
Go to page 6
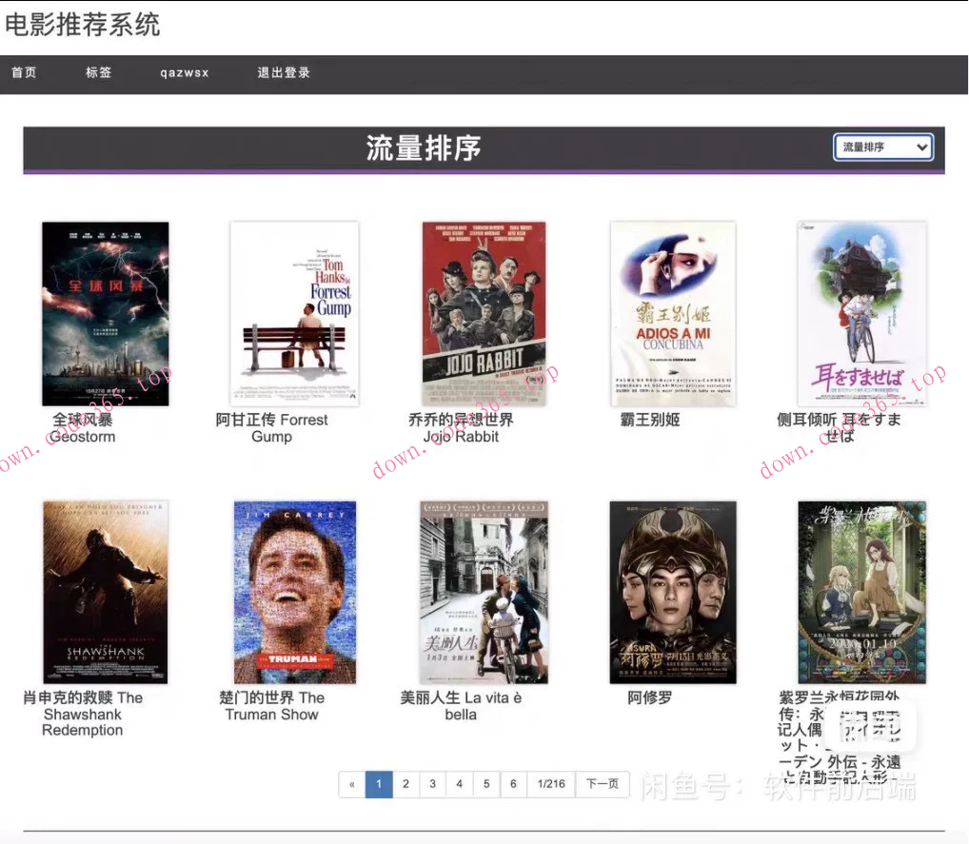click(x=513, y=784)
